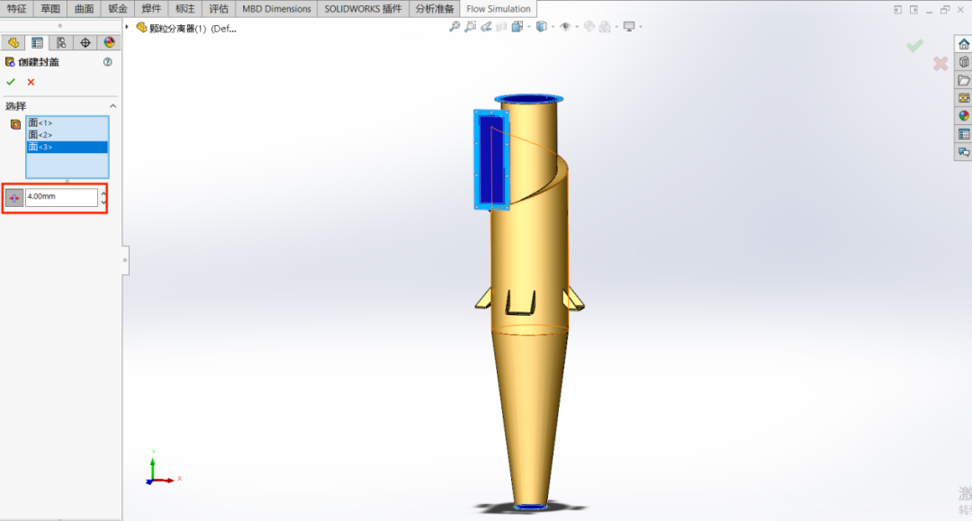Switch to the 特征 ribbon tab
Viewport: 972px width, 521px height.
tap(17, 9)
